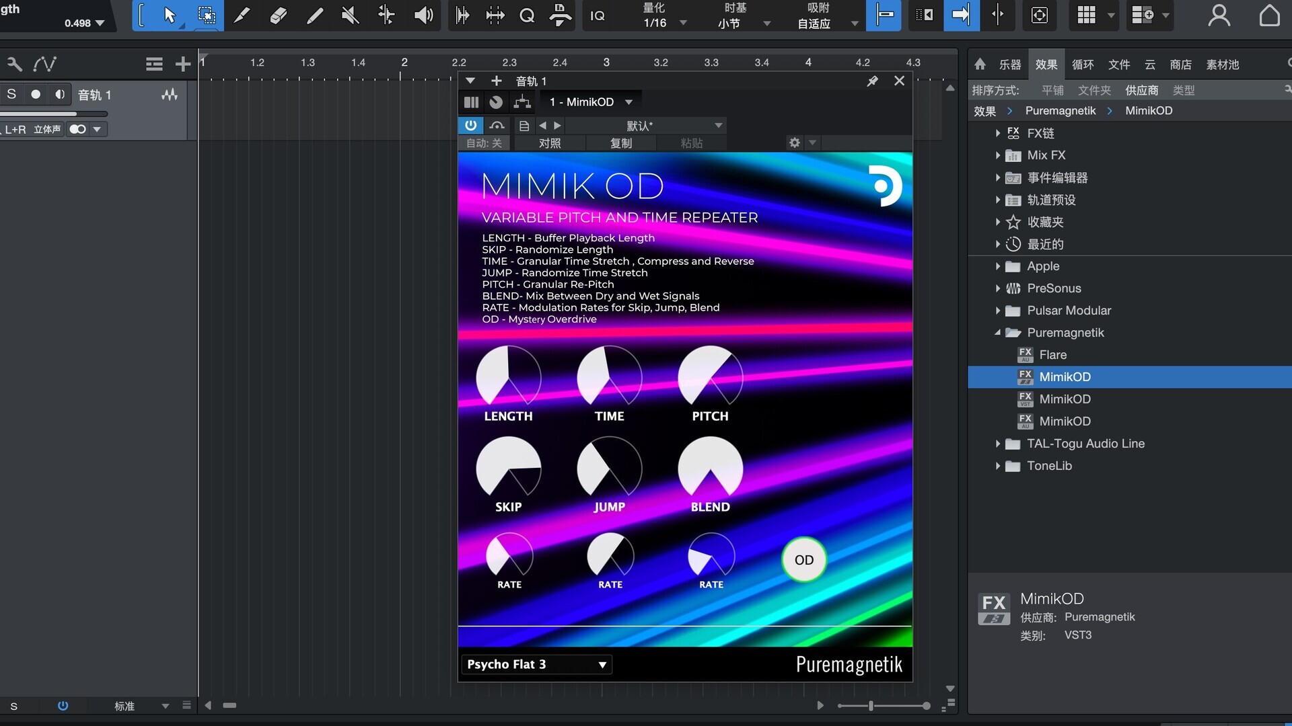Click the 对照 compare button
Image resolution: width=1292 pixels, height=726 pixels.
point(549,143)
